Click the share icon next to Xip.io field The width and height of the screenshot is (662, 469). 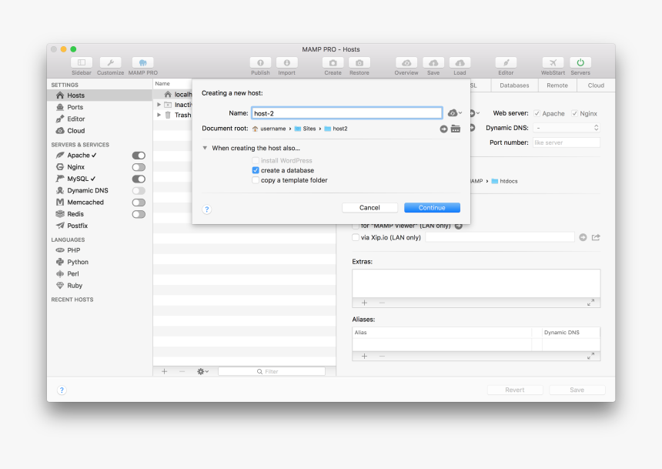tap(596, 237)
